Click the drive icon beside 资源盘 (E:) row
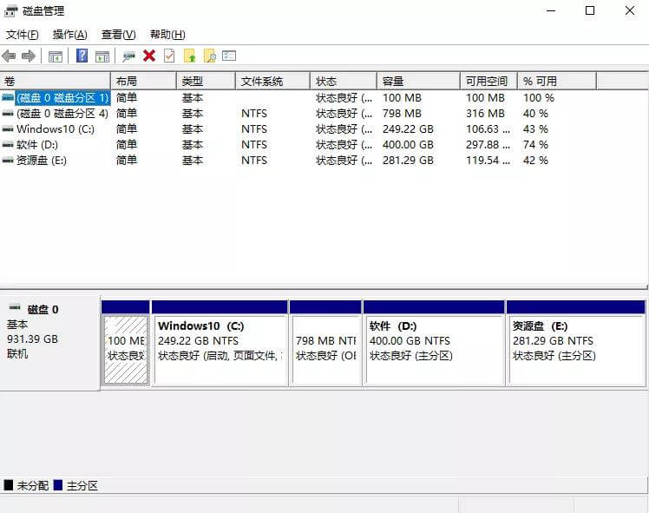 click(8, 161)
